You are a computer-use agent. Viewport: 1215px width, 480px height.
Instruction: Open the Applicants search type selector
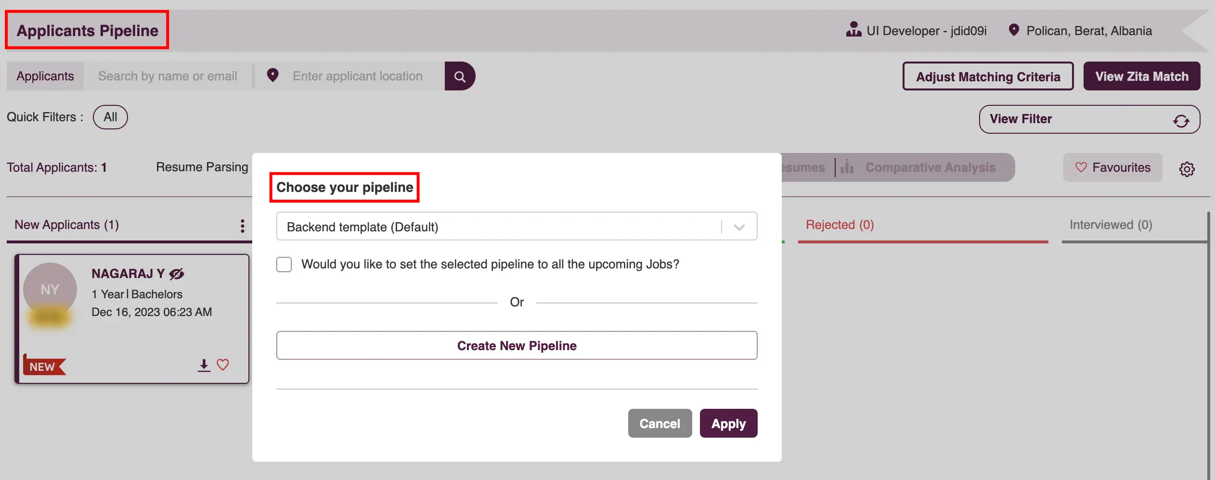pos(45,76)
